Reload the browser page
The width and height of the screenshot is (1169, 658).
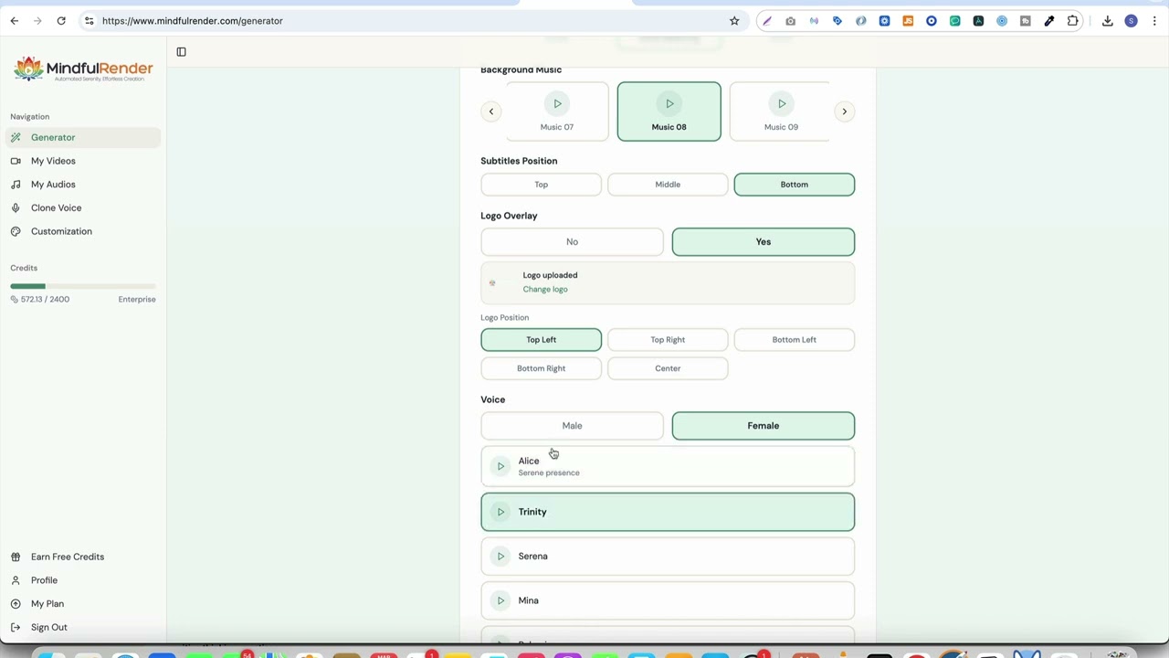[61, 21]
